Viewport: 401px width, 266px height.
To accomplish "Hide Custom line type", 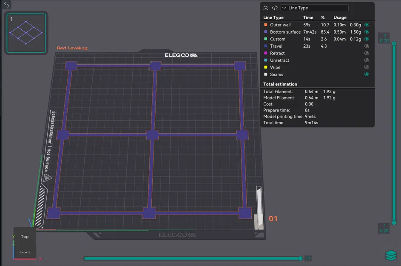I will coord(367,39).
